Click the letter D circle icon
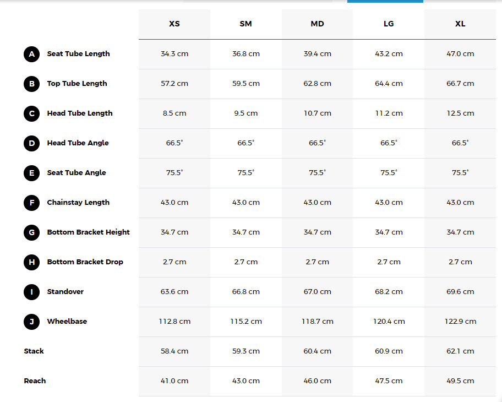The width and height of the screenshot is (502, 402). point(32,143)
